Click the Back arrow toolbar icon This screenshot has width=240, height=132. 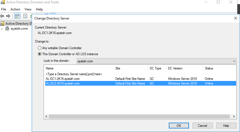[x=2, y=16]
